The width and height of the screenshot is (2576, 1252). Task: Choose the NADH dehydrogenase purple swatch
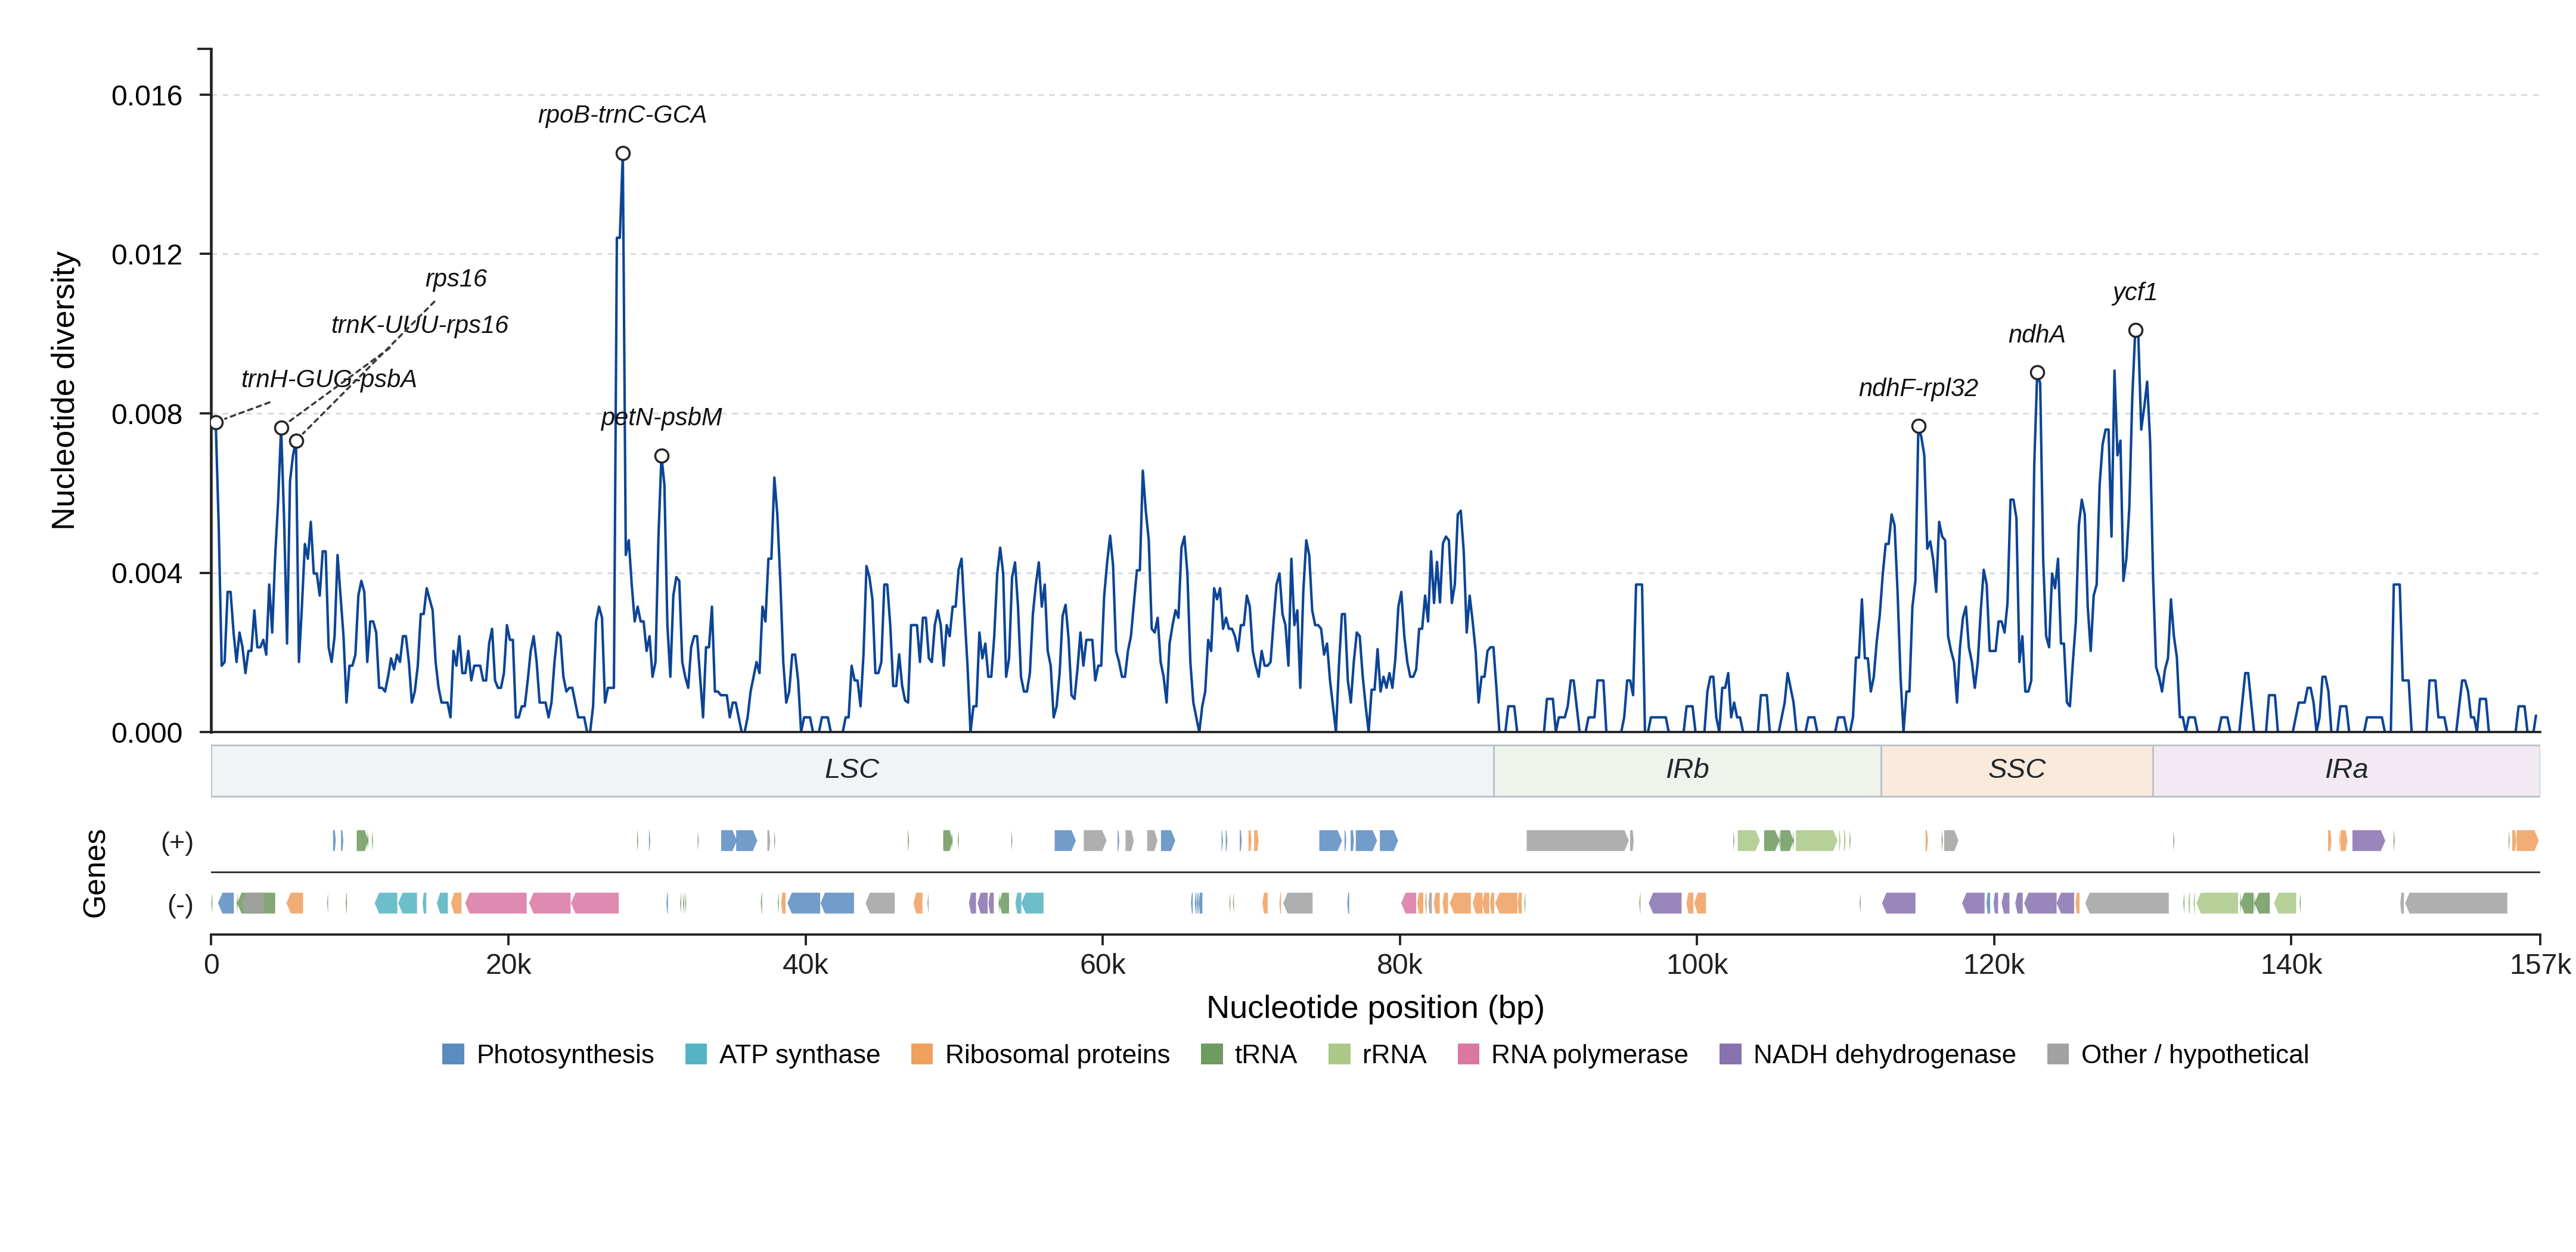(x=1730, y=1054)
